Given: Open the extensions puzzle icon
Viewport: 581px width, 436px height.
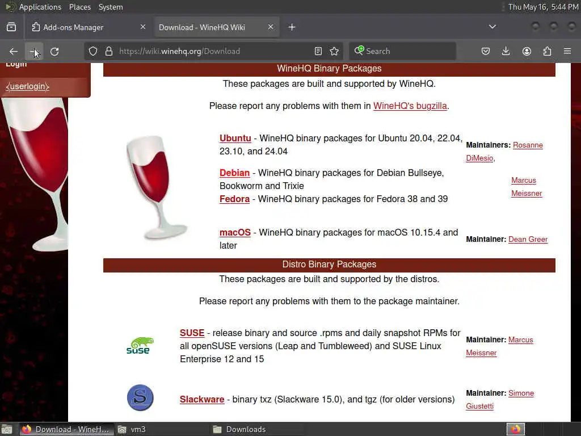Looking at the screenshot, I should coord(547,51).
